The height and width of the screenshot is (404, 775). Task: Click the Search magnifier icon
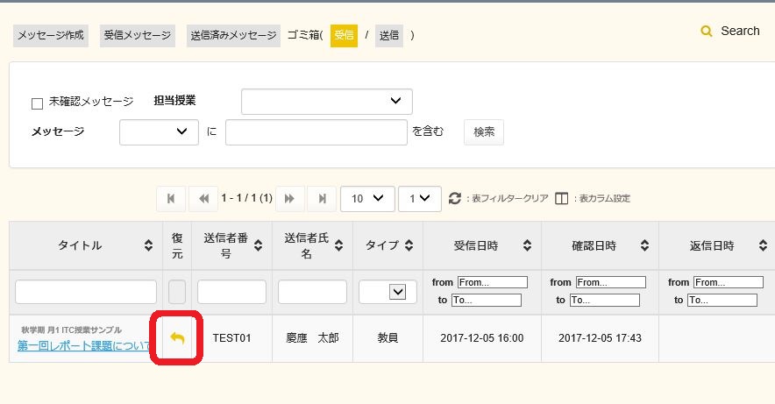click(707, 32)
